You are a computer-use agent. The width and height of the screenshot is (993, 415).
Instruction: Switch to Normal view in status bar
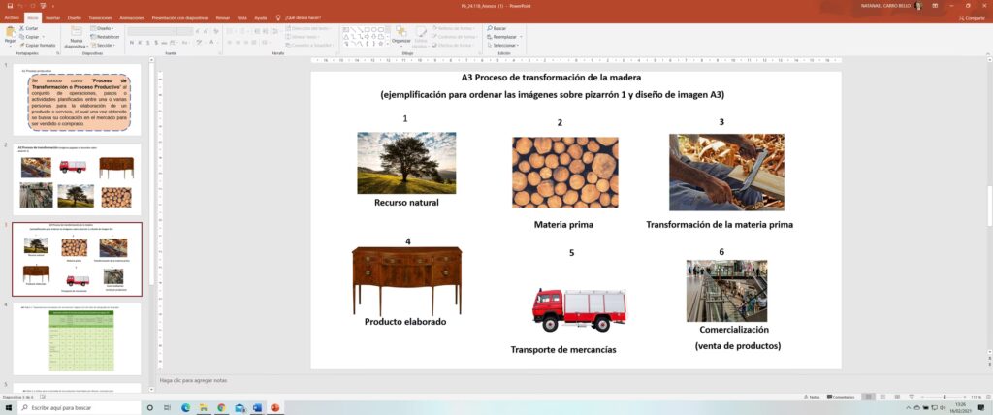[869, 397]
